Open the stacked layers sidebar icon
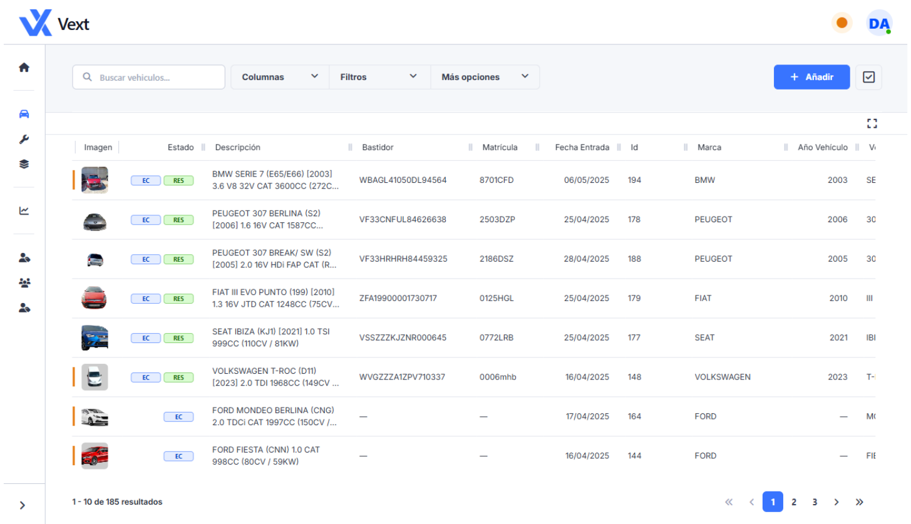Screen dimensions: 911x524 pyautogui.click(x=24, y=164)
